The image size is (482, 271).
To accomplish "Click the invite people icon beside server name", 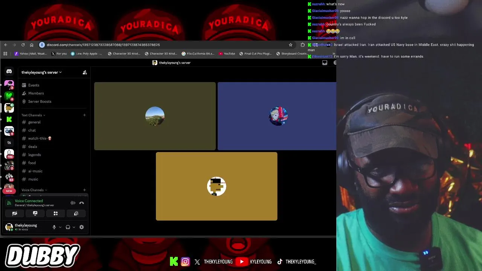I will [x=85, y=72].
